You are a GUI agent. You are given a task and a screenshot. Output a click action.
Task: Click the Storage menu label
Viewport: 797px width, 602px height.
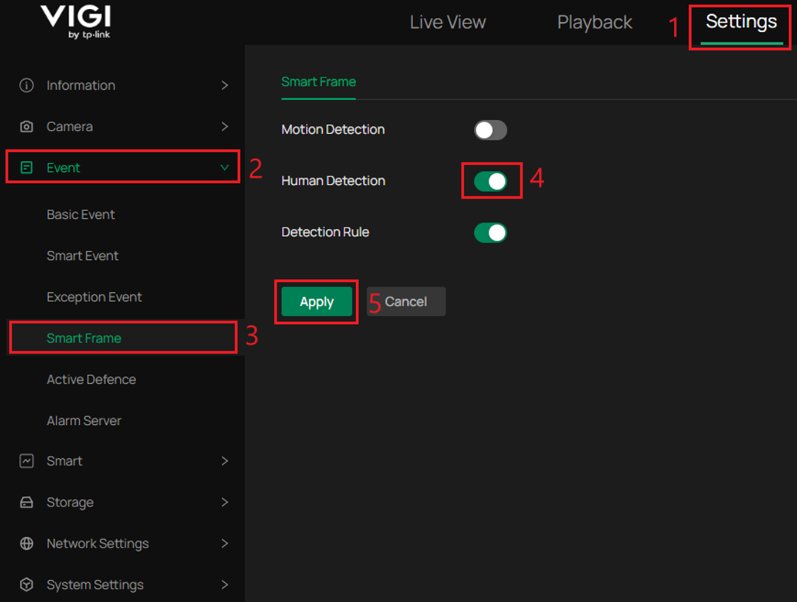70,502
